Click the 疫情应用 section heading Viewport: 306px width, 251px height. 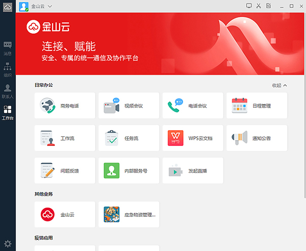(44, 238)
